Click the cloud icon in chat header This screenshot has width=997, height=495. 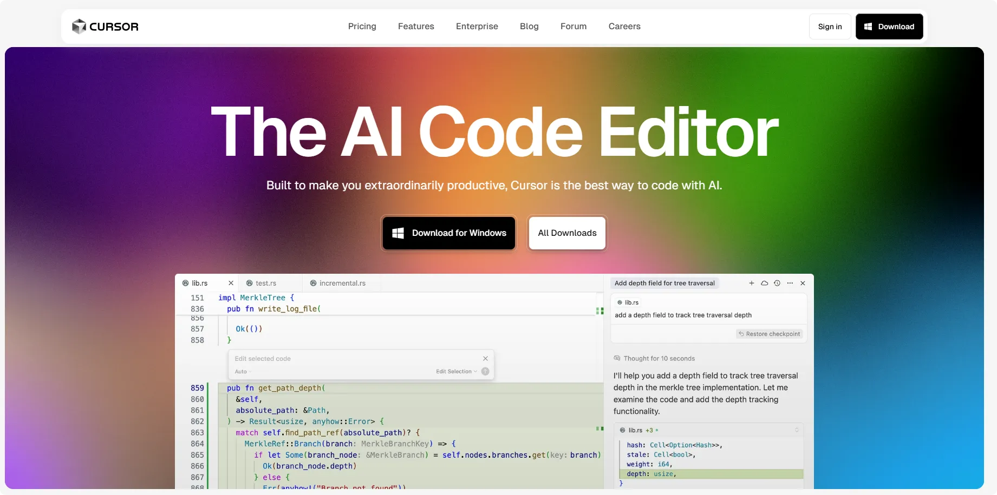point(764,283)
